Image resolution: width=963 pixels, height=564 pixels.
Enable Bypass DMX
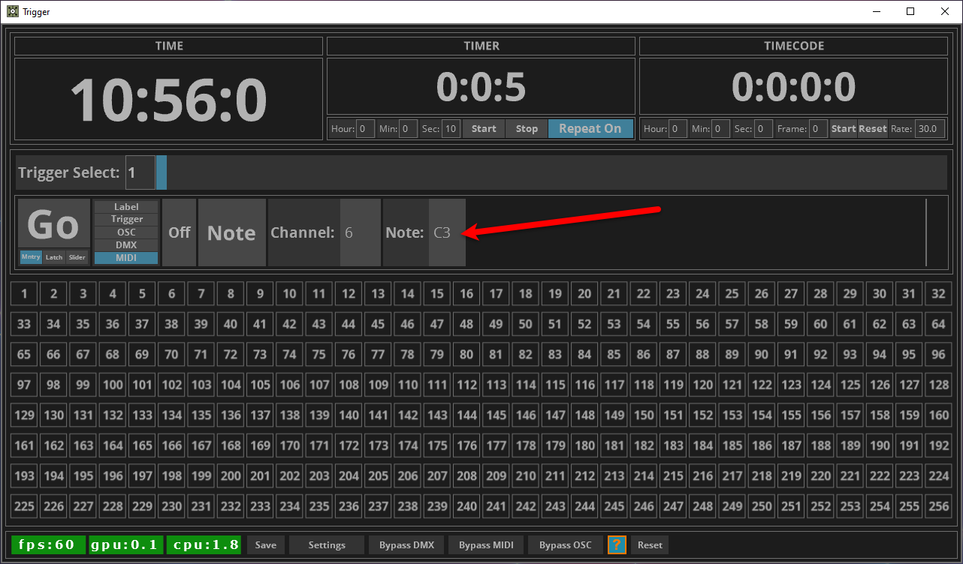pyautogui.click(x=406, y=545)
